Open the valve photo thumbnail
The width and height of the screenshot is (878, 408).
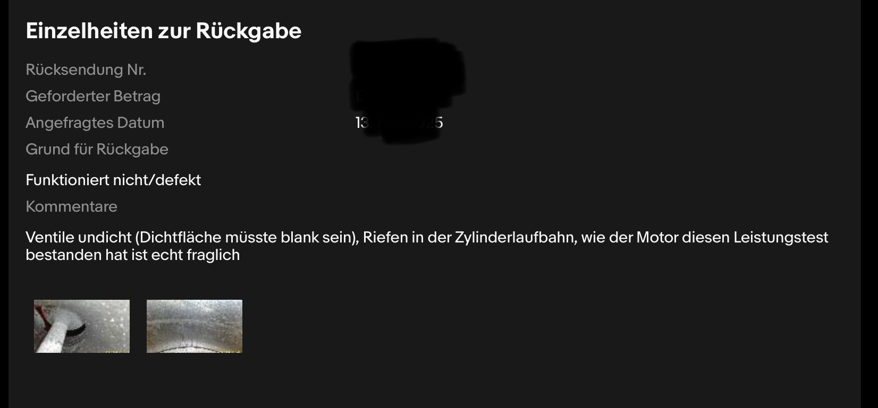[x=82, y=326]
